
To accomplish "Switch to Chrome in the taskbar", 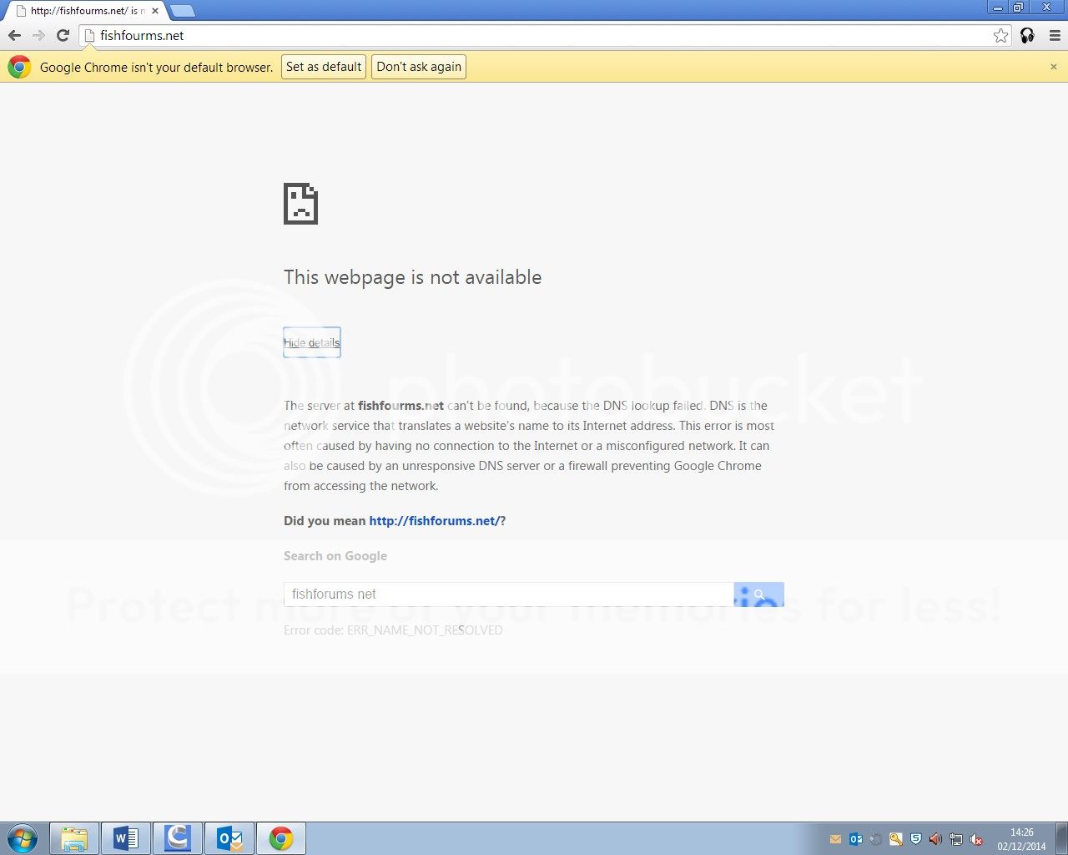I will pyautogui.click(x=281, y=838).
